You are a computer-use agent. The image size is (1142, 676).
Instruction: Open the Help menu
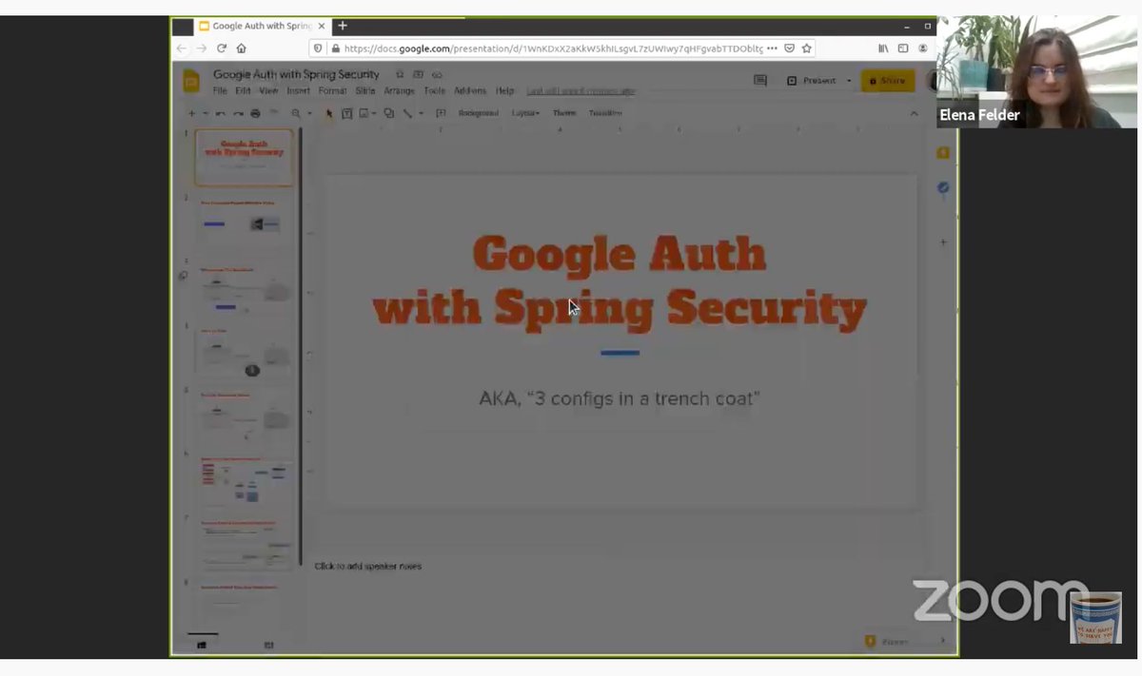[504, 91]
